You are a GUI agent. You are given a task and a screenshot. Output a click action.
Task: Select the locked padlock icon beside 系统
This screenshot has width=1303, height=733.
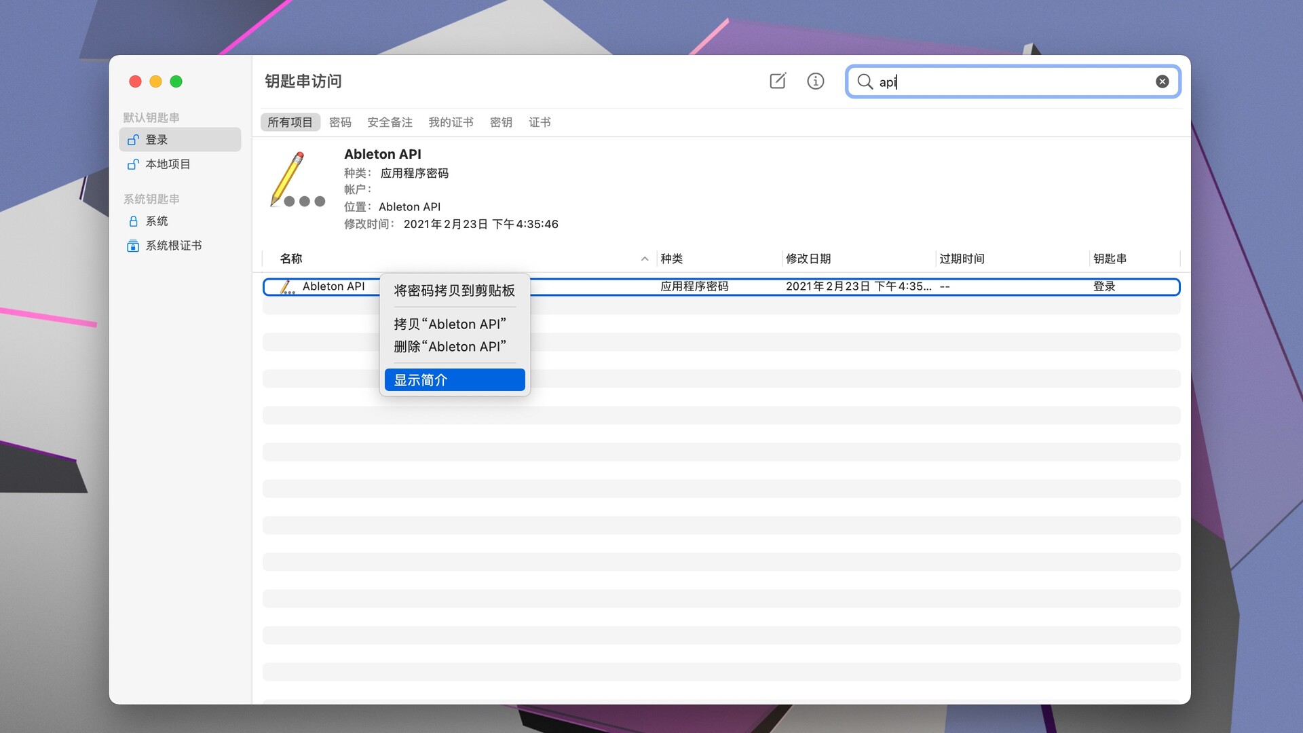133,221
